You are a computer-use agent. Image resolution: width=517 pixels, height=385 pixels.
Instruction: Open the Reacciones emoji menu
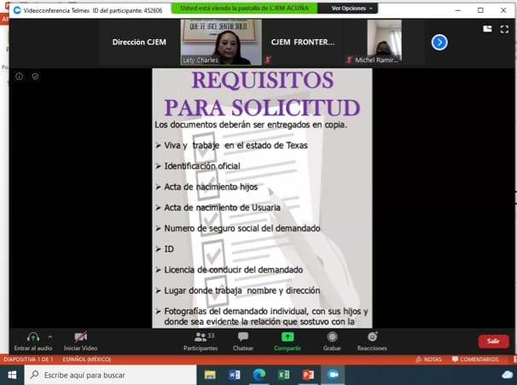pos(372,337)
